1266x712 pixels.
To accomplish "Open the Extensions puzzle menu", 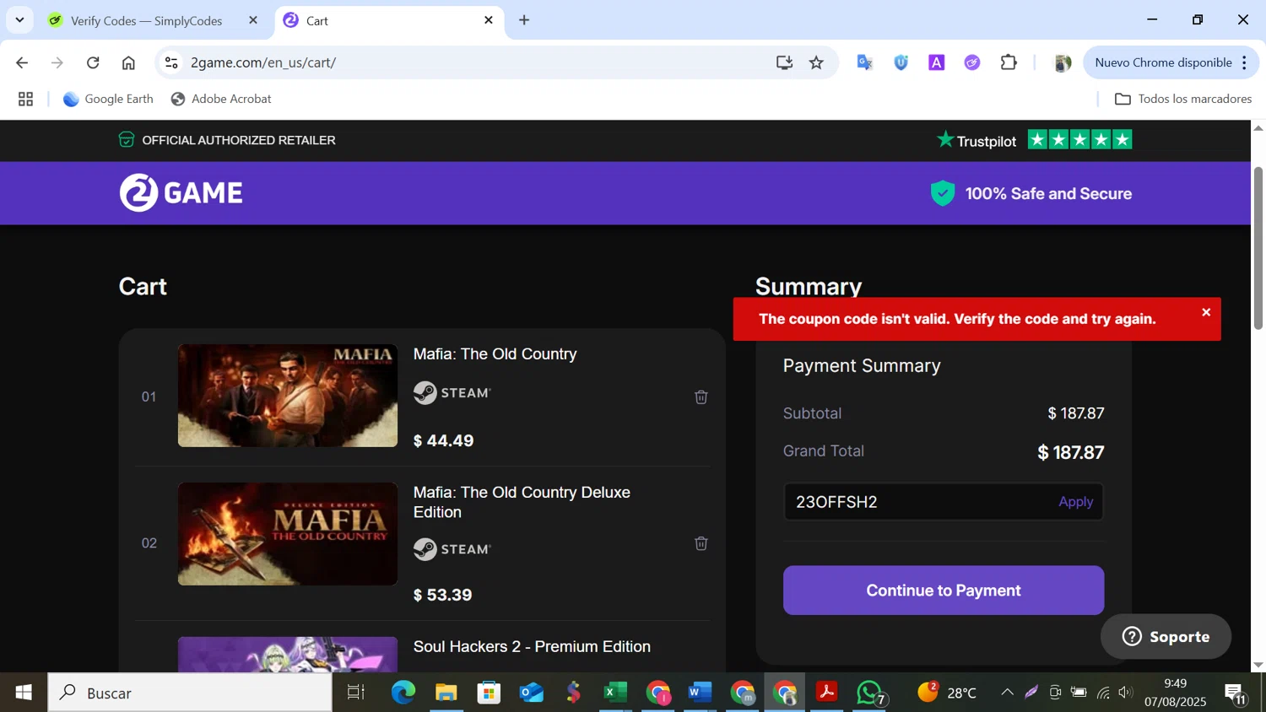I will [x=1009, y=62].
